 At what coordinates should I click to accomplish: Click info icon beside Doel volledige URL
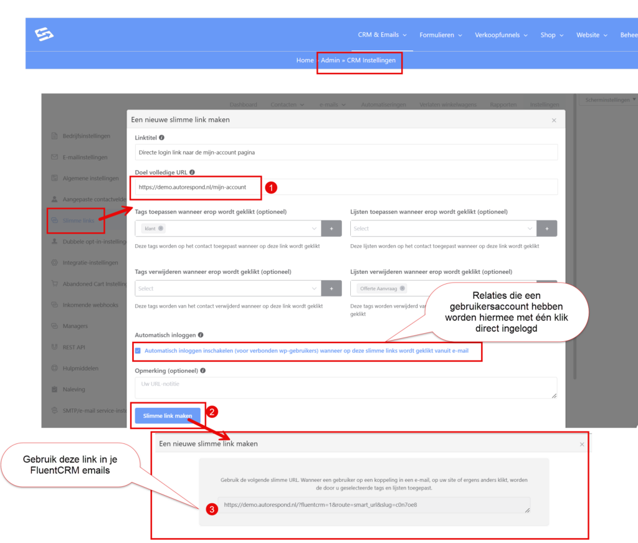[x=192, y=172]
